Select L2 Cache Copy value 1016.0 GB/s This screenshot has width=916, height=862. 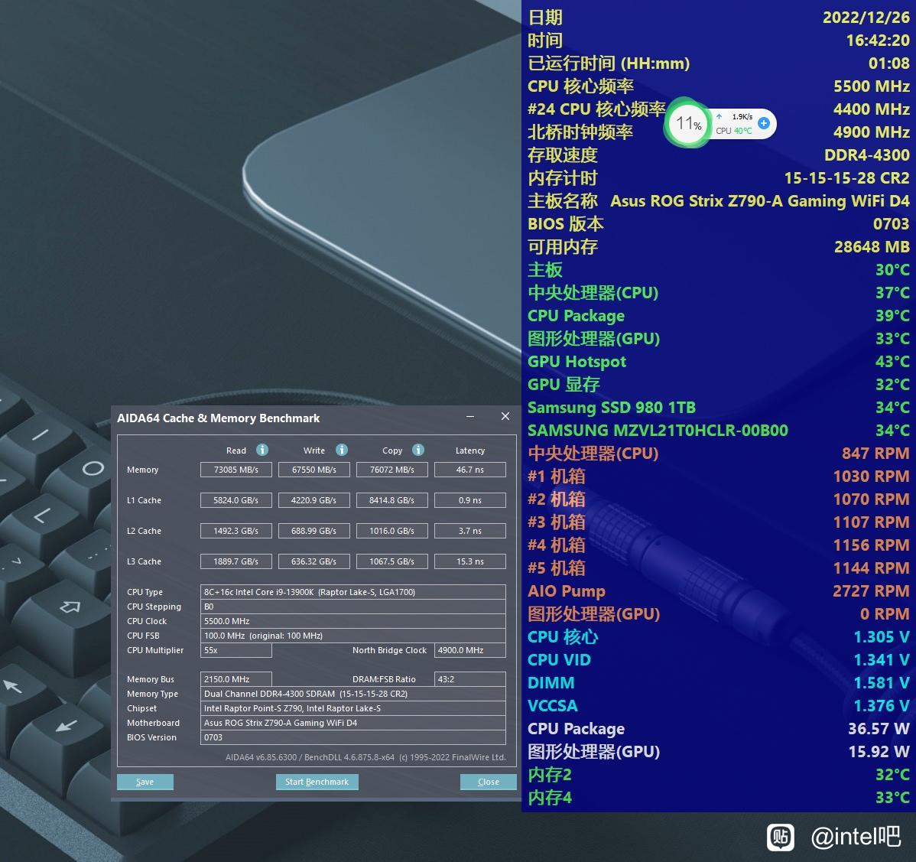392,531
